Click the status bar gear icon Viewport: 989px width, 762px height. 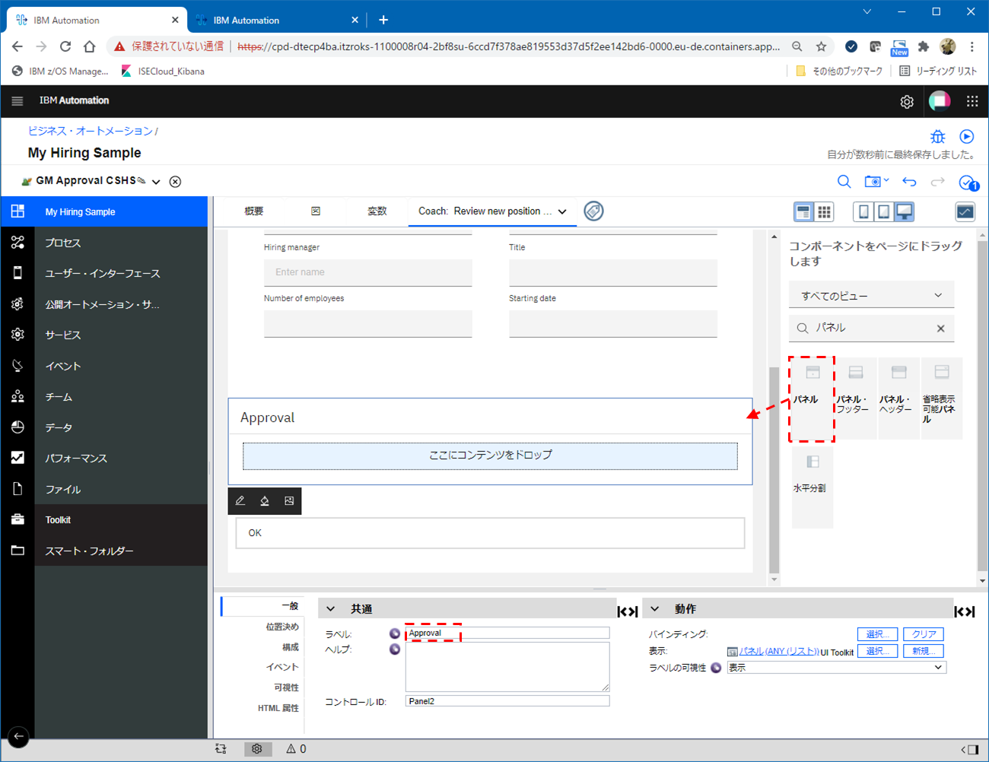pyautogui.click(x=257, y=749)
